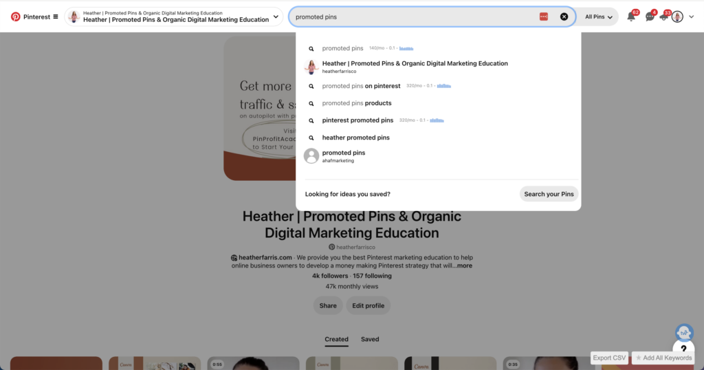This screenshot has width=704, height=370.
Task: Click the Search your Pins button
Action: (x=549, y=194)
